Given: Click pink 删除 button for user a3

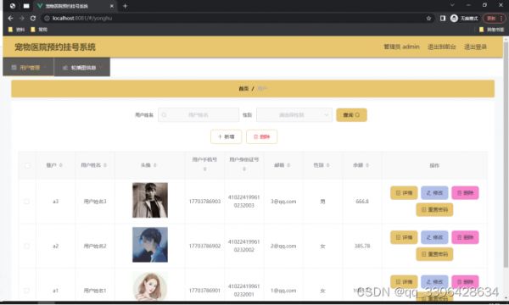Looking at the screenshot, I should (465, 193).
